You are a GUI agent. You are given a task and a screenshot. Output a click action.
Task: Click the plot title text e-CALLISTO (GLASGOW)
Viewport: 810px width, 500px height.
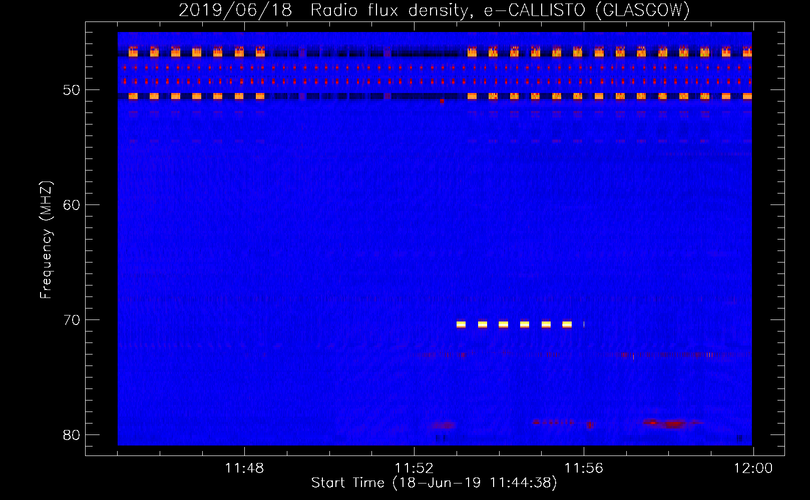point(587,10)
